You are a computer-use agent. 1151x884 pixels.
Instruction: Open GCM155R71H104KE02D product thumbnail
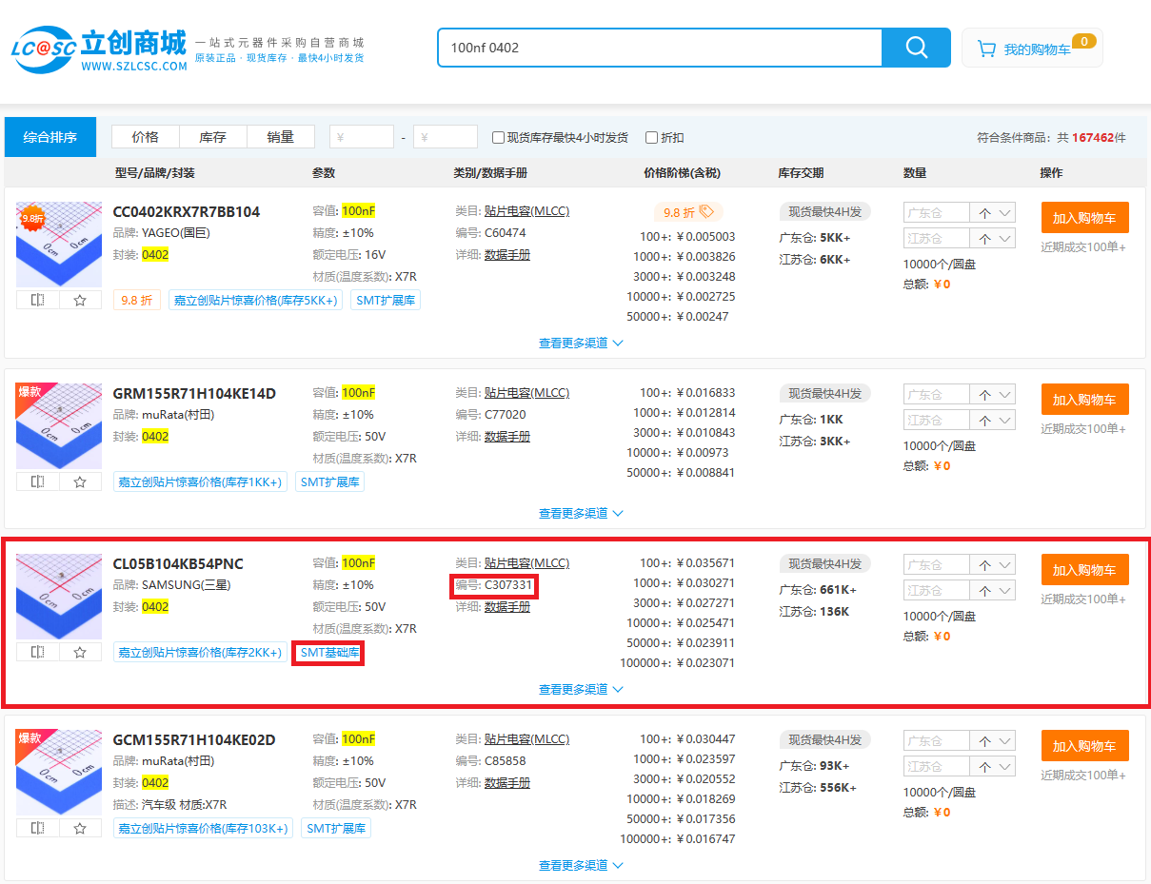click(x=59, y=773)
